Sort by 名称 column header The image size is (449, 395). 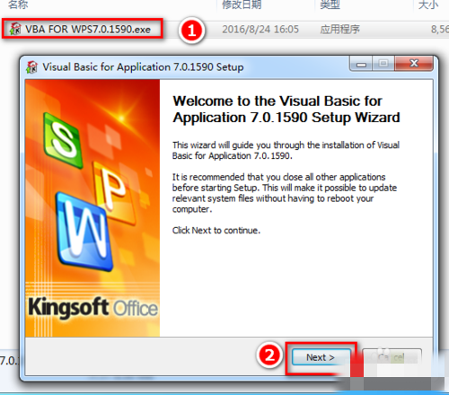pyautogui.click(x=18, y=4)
